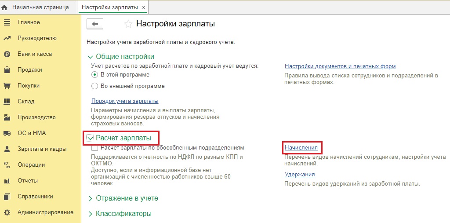Close the Настройки зарплаты tab

click(x=143, y=7)
